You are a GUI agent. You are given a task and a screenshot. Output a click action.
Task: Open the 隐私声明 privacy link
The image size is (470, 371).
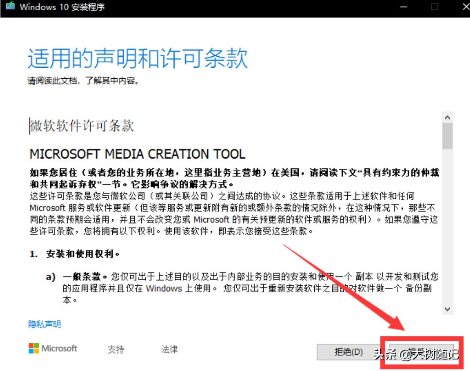point(44,324)
